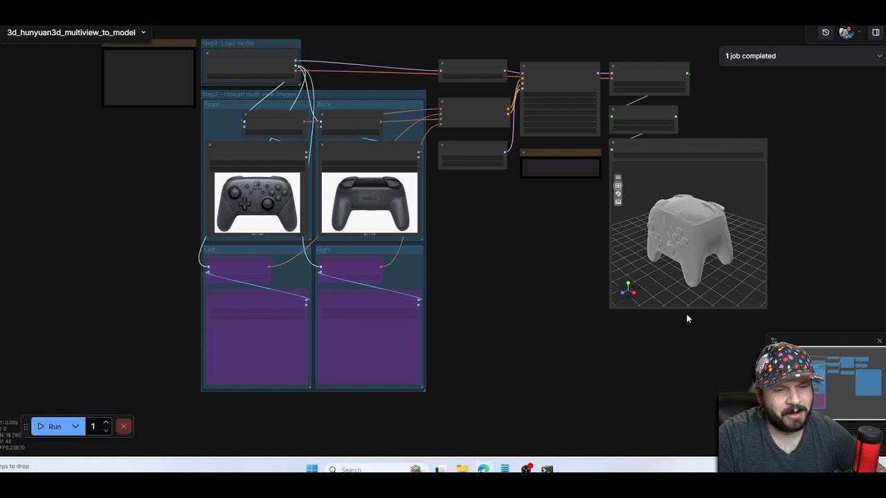Increase the batch count with the up stepper
This screenshot has width=886, height=498.
pyautogui.click(x=106, y=422)
